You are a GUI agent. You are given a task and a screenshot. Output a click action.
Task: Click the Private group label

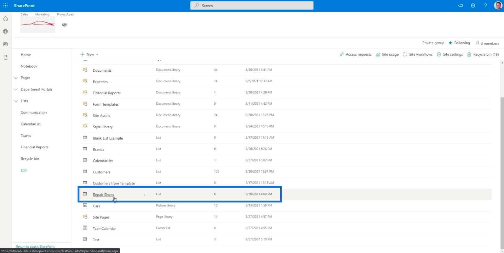click(433, 43)
